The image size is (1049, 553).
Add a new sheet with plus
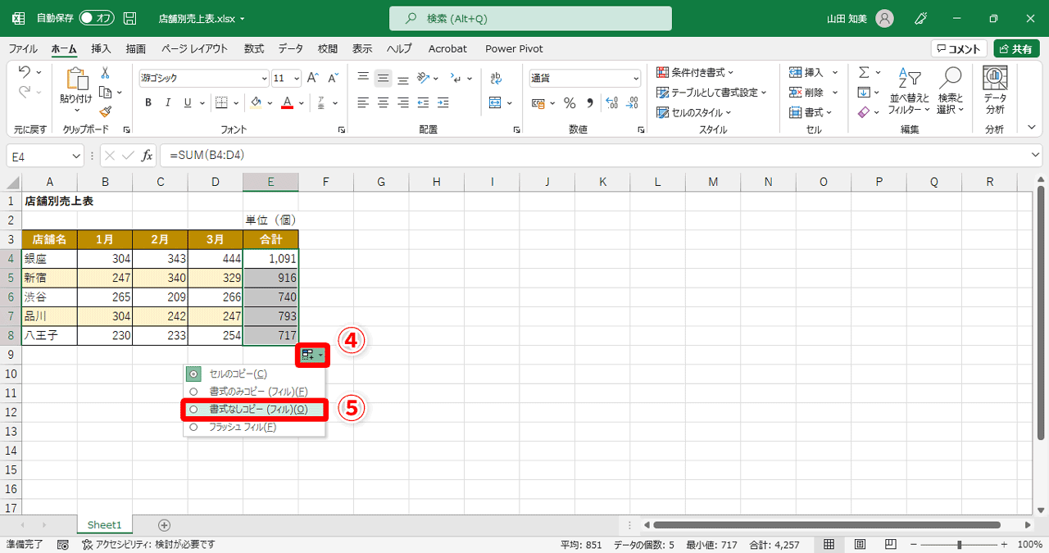pyautogui.click(x=164, y=525)
